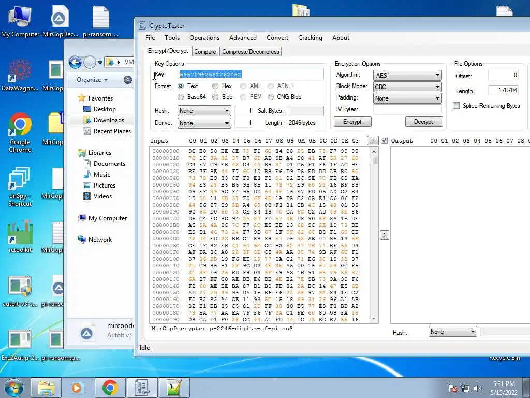Open the Organize dropdown in Explorer
Viewport: 530px width, 398px height.
pos(92,80)
